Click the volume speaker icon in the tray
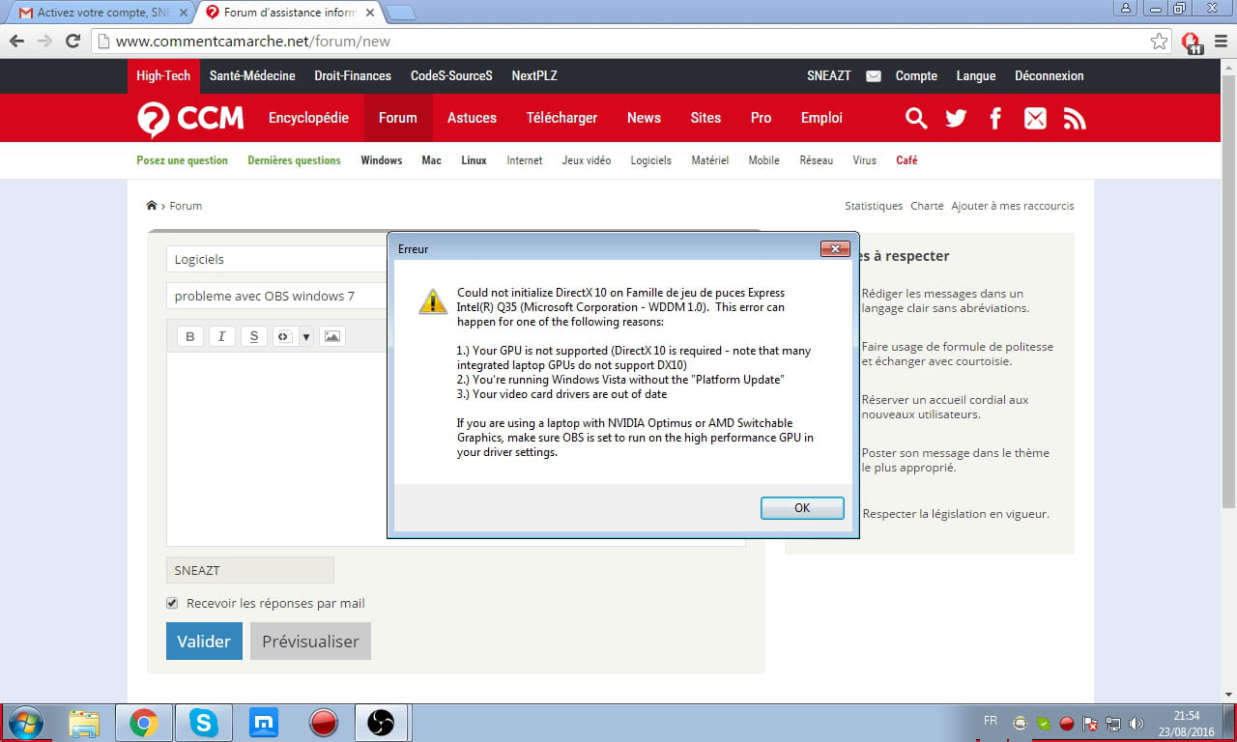The height and width of the screenshot is (742, 1237). tap(1136, 723)
